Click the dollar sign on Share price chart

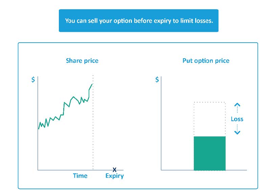[33, 80]
